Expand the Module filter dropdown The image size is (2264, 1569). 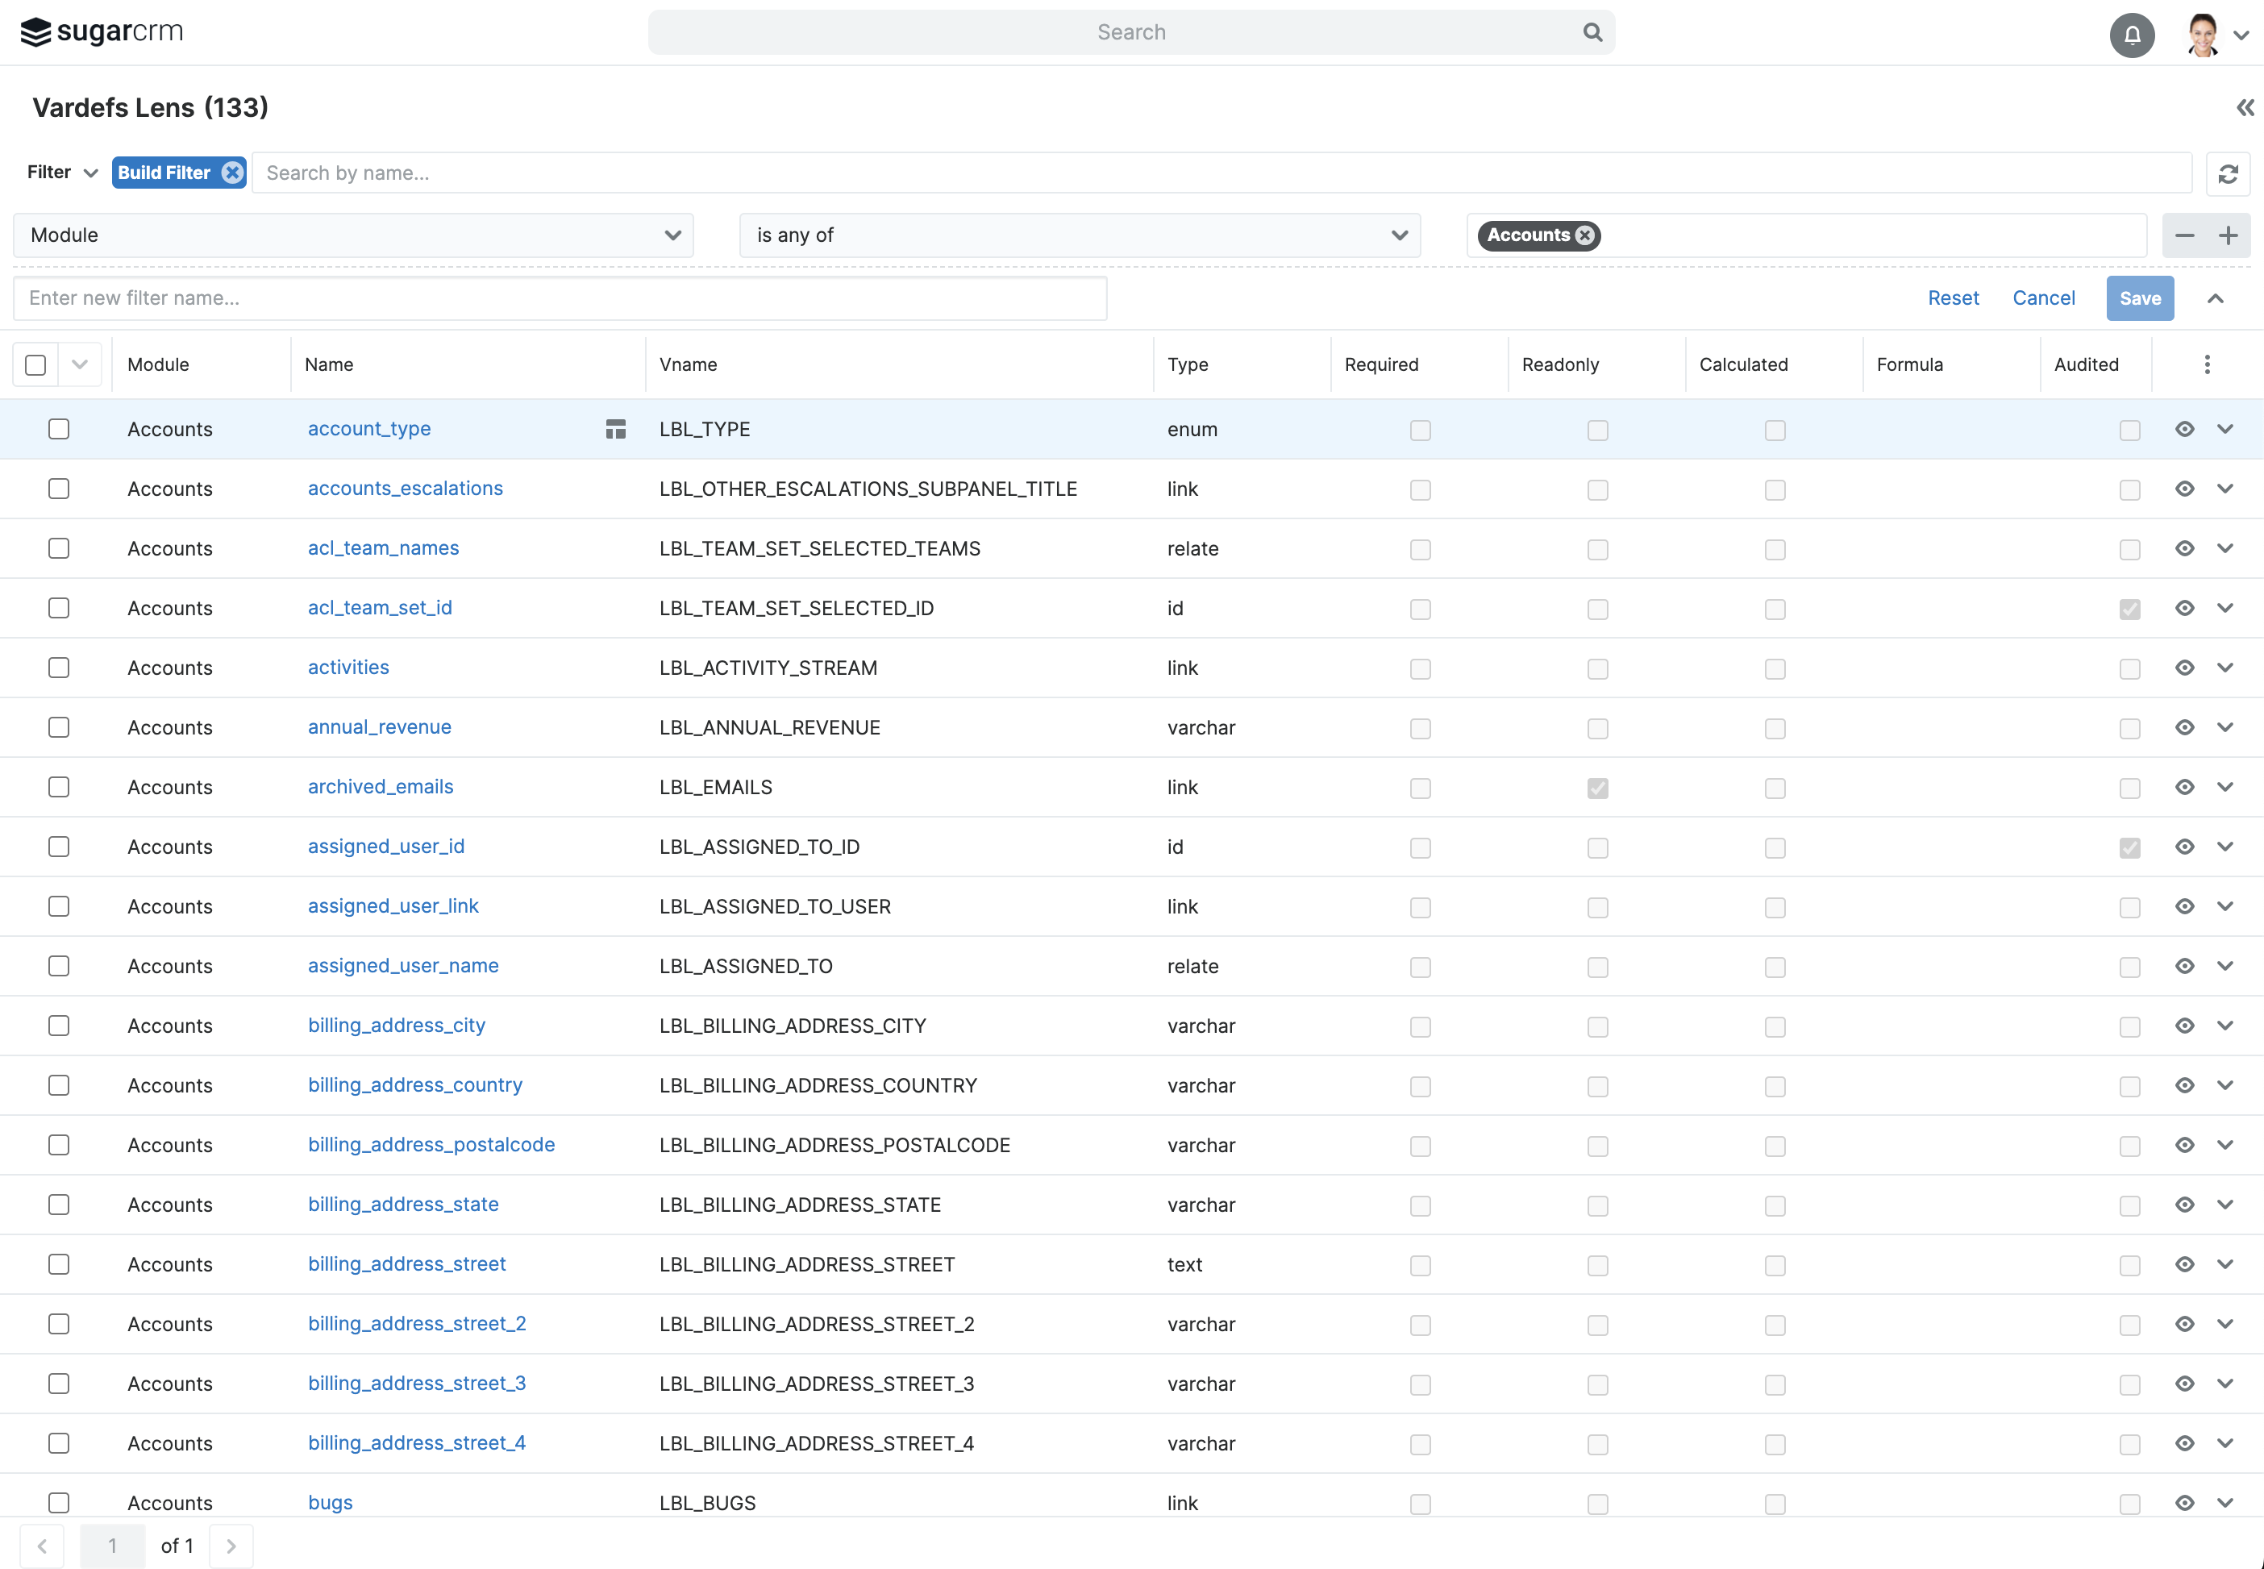pyautogui.click(x=671, y=235)
